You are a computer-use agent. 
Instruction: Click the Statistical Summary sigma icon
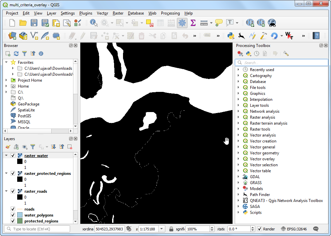click(x=193, y=23)
